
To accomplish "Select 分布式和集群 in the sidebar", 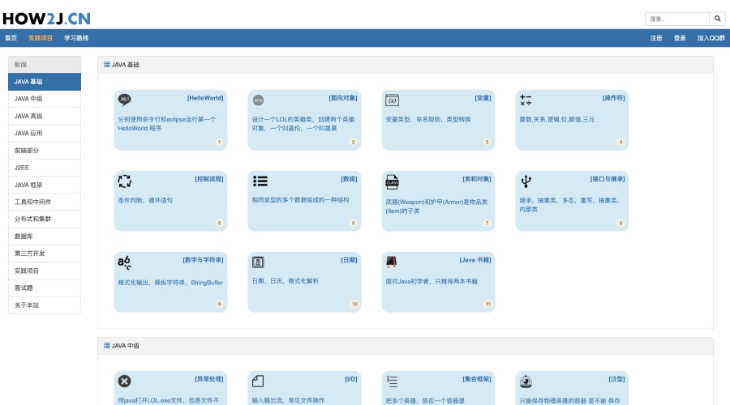I will click(45, 219).
